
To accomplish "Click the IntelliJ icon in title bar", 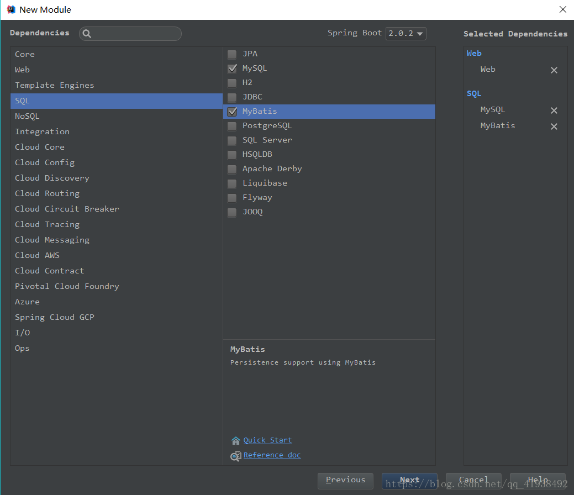I will (x=11, y=9).
